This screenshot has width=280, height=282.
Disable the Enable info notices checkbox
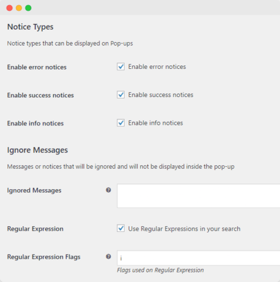[x=121, y=123]
